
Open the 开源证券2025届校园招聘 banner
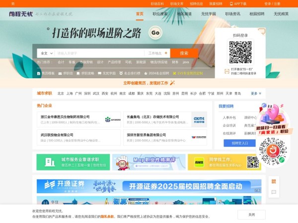(x=149, y=186)
